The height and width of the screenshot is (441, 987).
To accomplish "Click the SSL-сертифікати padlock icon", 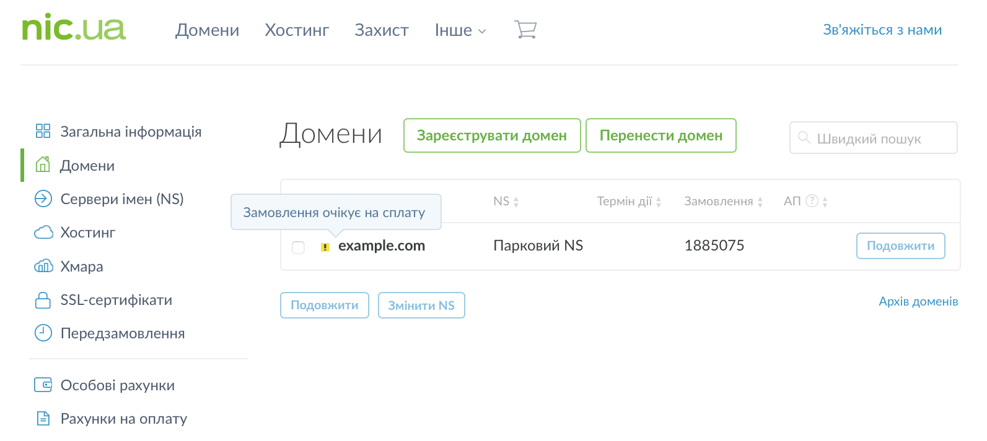I will click(43, 300).
